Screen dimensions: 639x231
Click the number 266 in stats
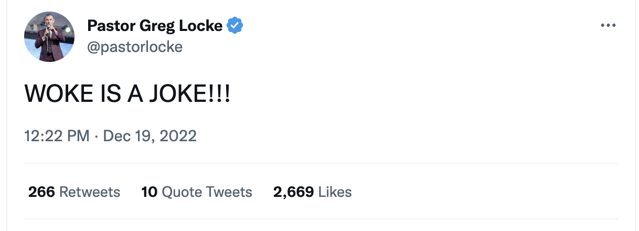41,192
